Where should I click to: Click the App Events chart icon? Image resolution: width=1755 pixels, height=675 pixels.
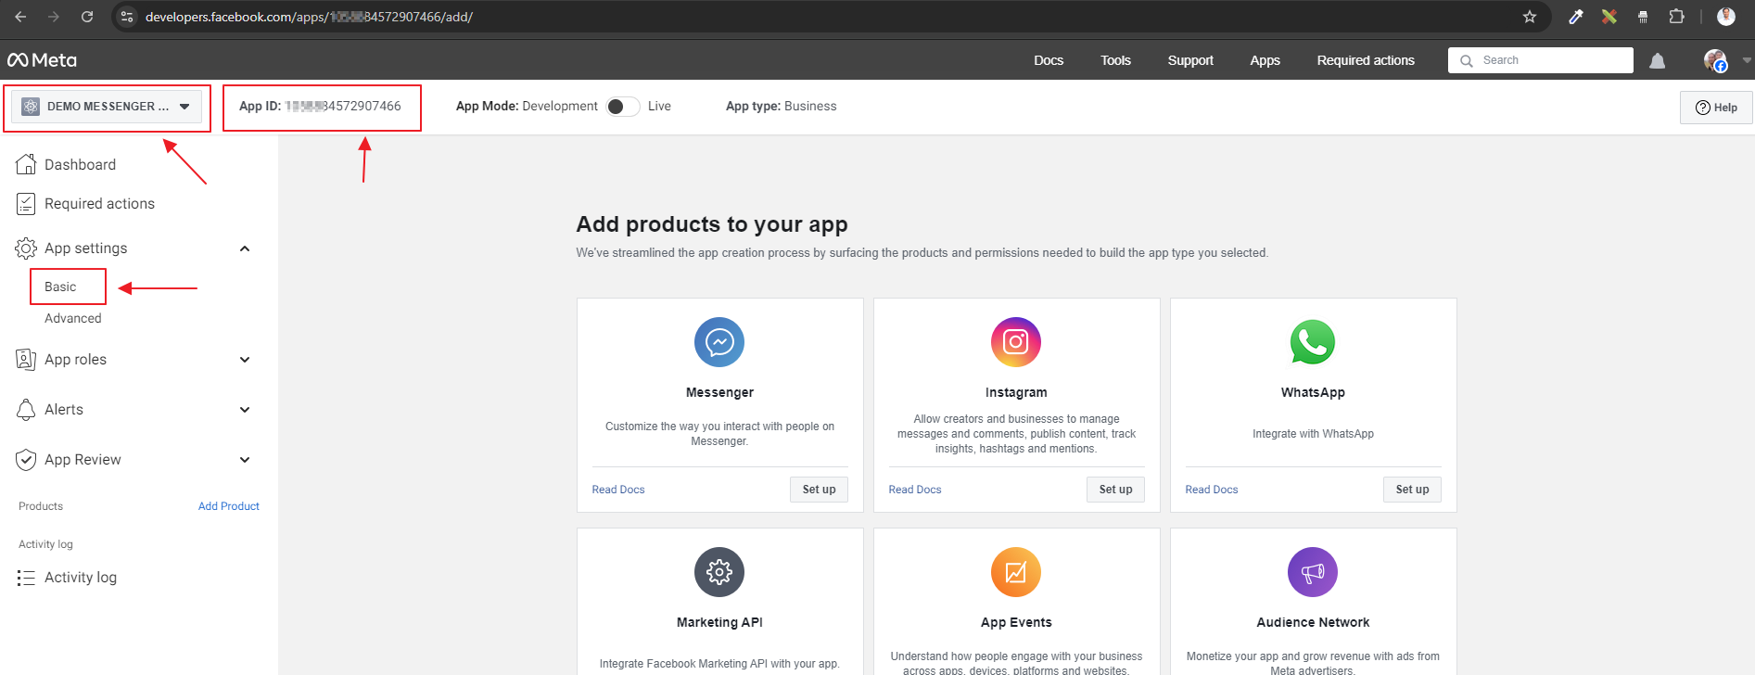[1016, 572]
